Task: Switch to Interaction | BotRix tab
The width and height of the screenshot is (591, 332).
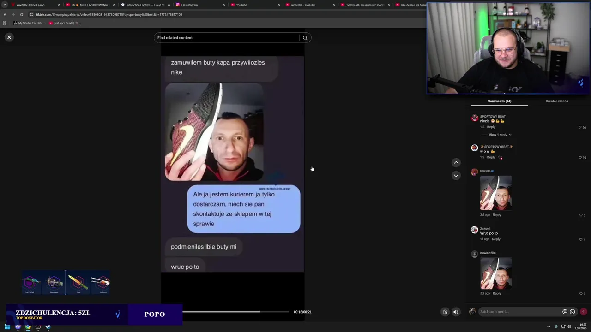Action: (145, 5)
